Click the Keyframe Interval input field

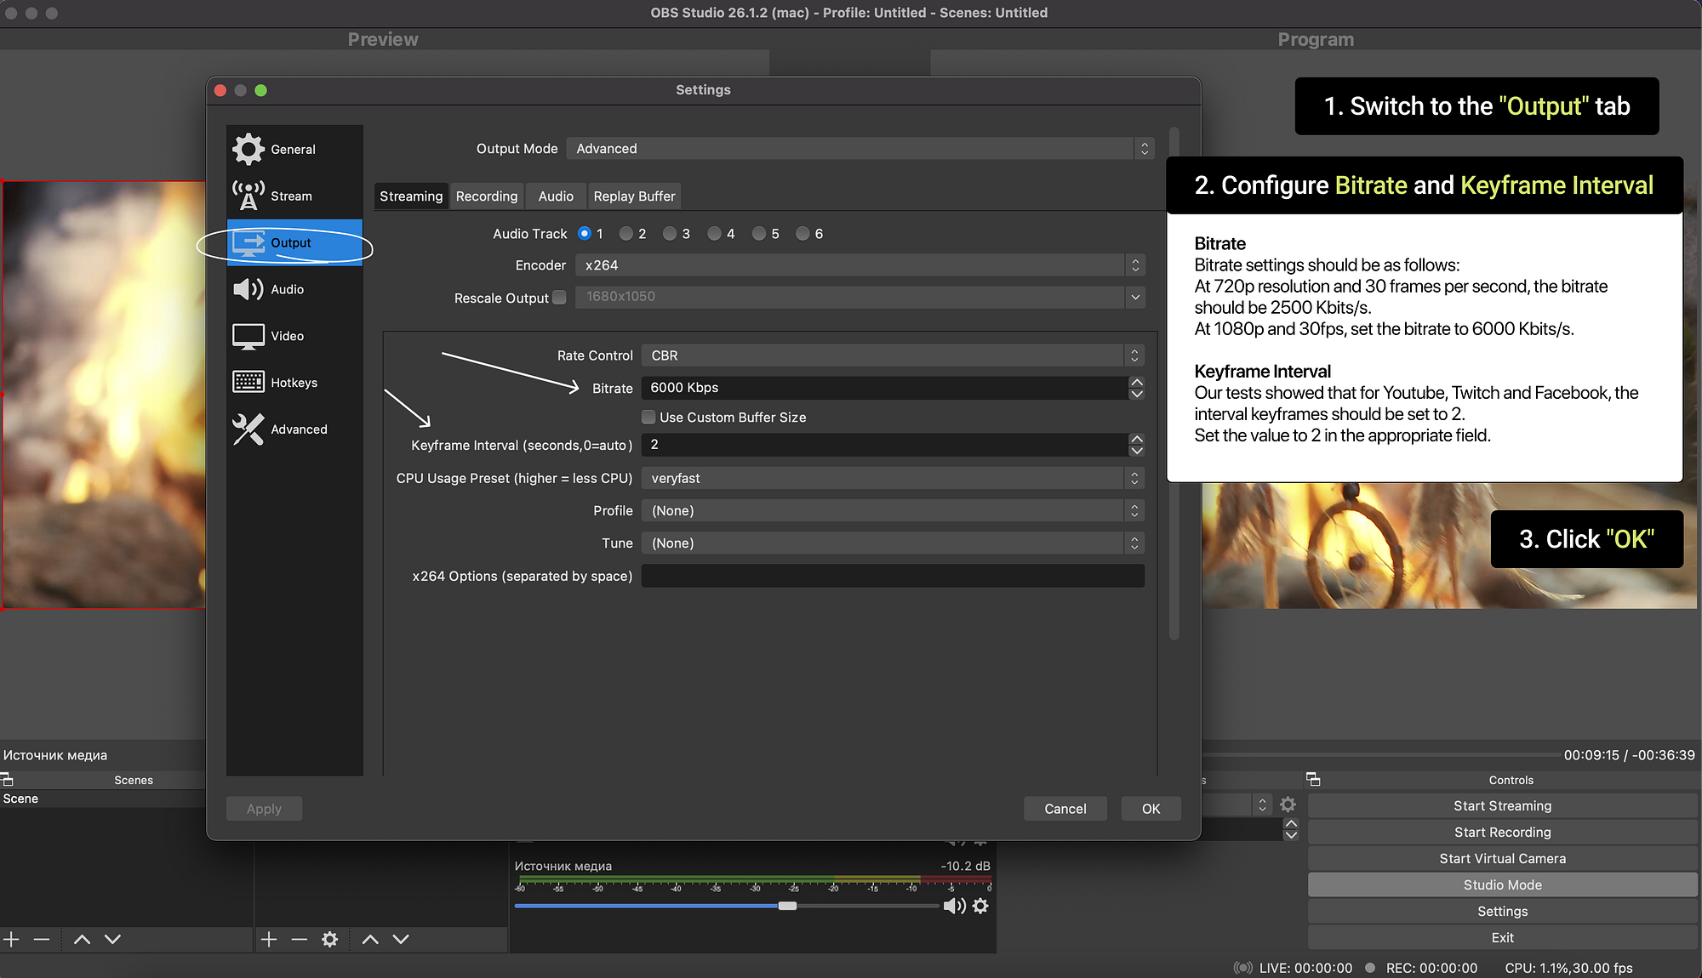coord(884,445)
